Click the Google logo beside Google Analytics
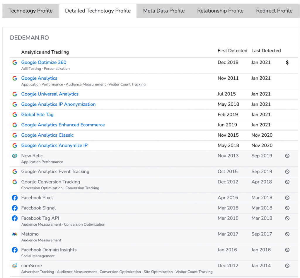 click(15, 78)
